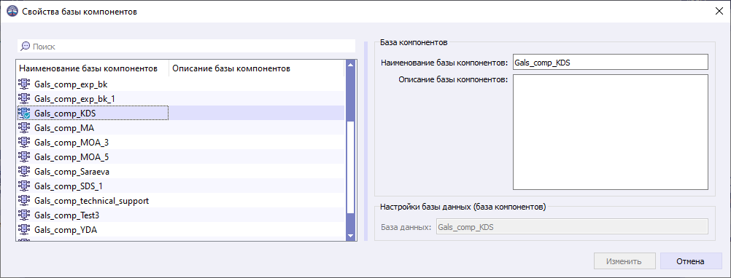Select the Gals_comp_MOA_5 row
The width and height of the screenshot is (731, 278).
pyautogui.click(x=180, y=156)
